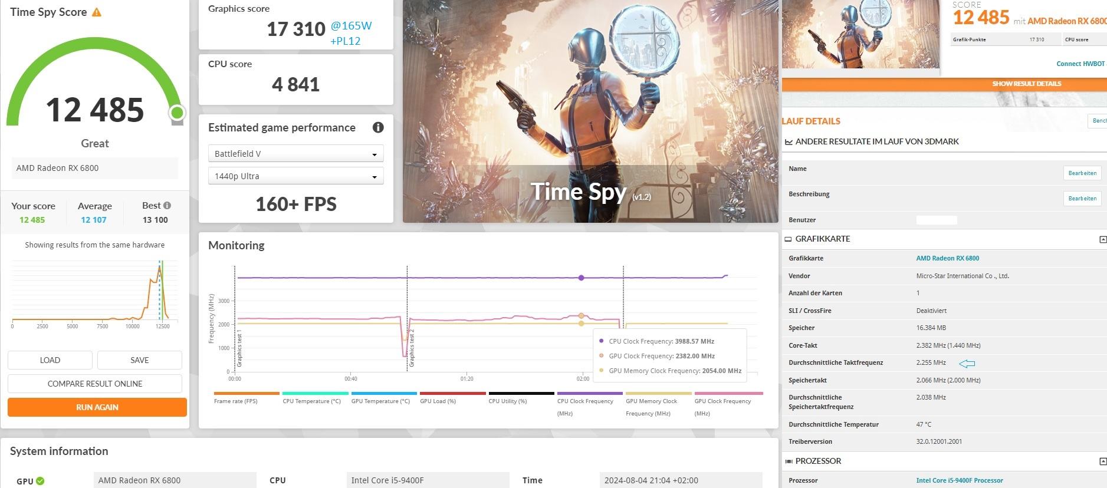Open the 1440p Ultra resolution dropdown
1107x488 pixels.
(x=296, y=176)
